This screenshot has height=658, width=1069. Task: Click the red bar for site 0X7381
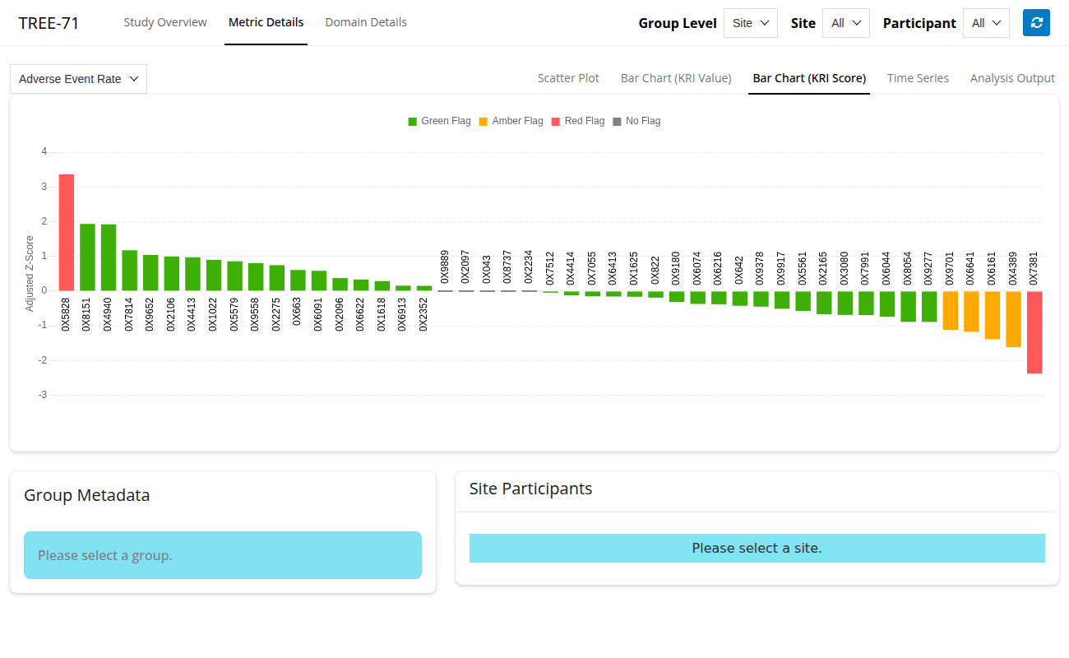pos(1034,332)
